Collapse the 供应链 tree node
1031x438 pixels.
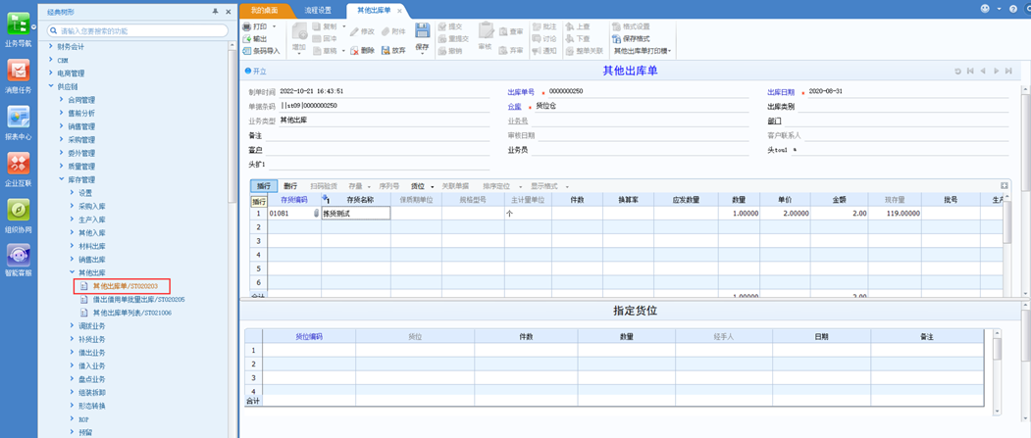pos(51,86)
